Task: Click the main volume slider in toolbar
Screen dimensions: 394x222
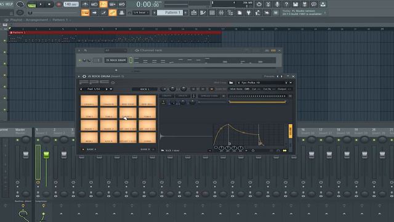Action: (x=54, y=12)
